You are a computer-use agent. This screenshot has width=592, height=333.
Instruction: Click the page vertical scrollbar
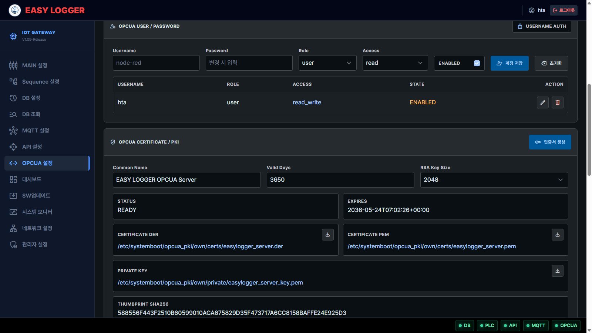(589, 130)
